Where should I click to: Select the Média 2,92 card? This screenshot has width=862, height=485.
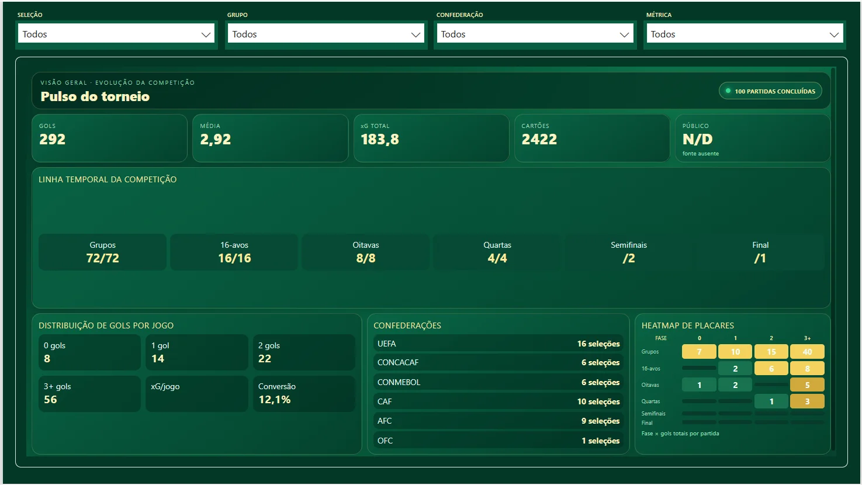(270, 138)
